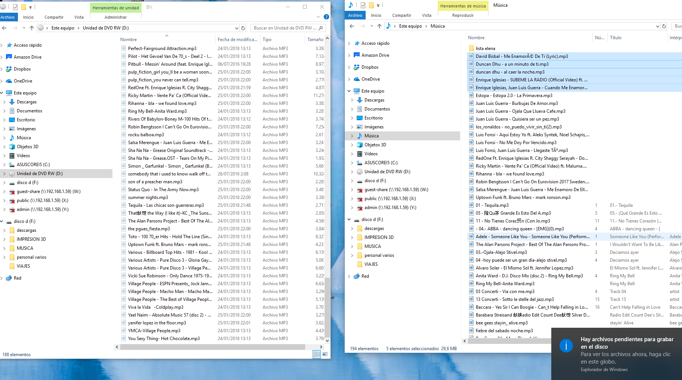
Task: Select Red at the bottom of the left pane
Action: [x=16, y=278]
